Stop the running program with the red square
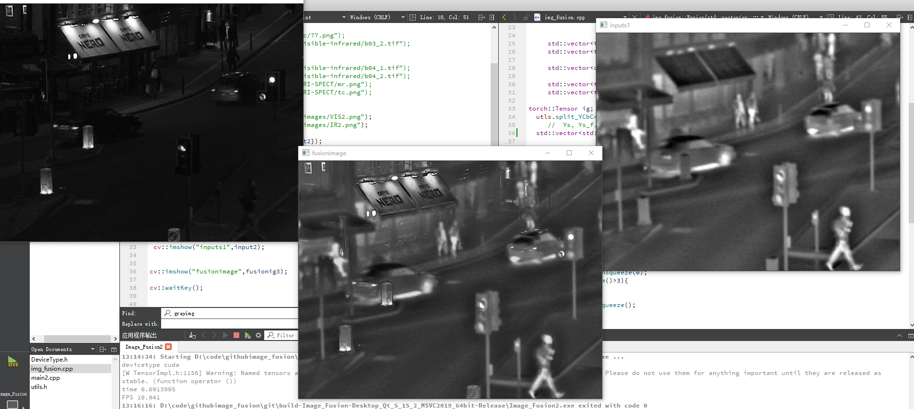Image resolution: width=914 pixels, height=409 pixels. click(x=236, y=335)
